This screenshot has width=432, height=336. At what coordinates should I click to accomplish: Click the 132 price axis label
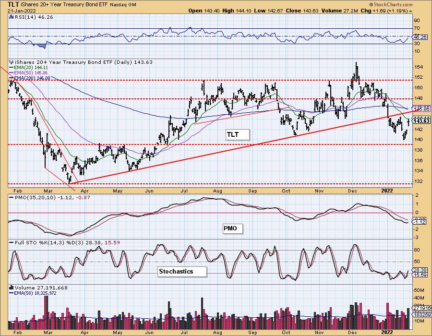[x=419, y=181]
